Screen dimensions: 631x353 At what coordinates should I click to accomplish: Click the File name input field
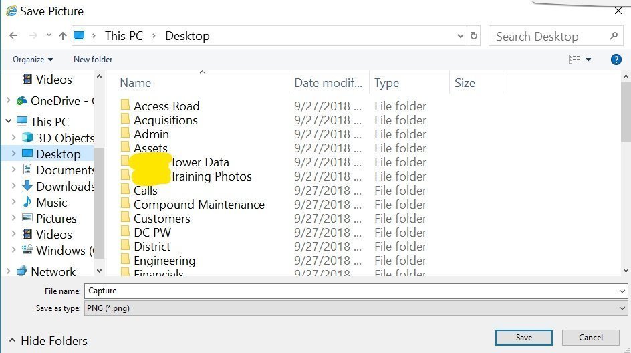(x=350, y=291)
